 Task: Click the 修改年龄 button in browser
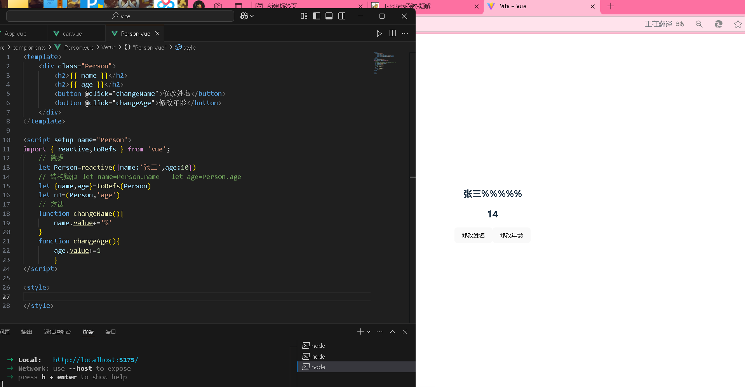[511, 235]
